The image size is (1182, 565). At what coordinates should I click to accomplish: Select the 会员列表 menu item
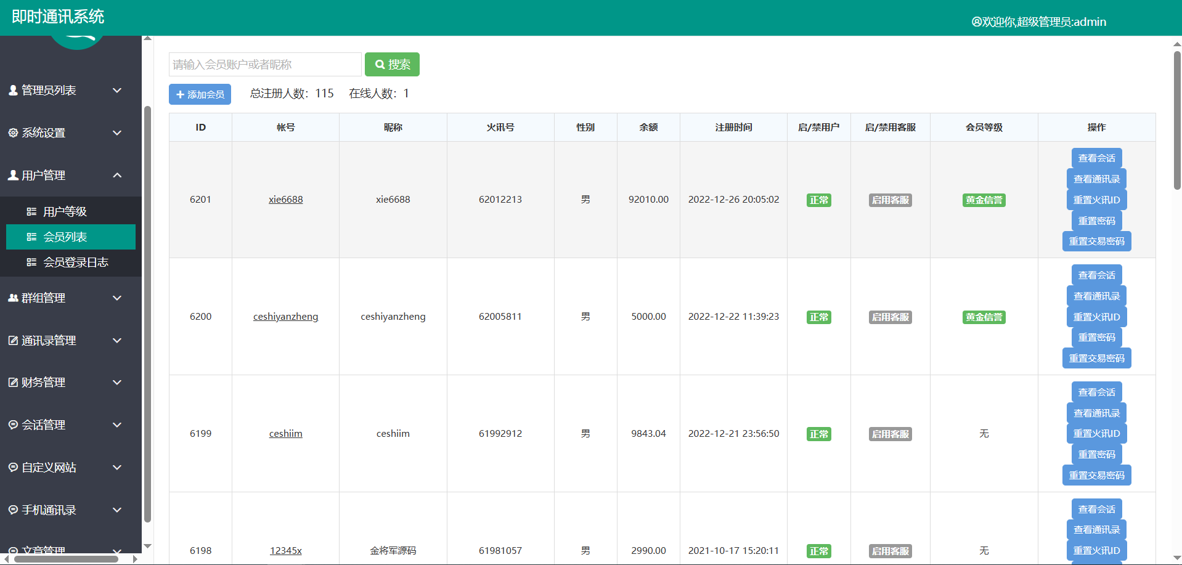(65, 237)
